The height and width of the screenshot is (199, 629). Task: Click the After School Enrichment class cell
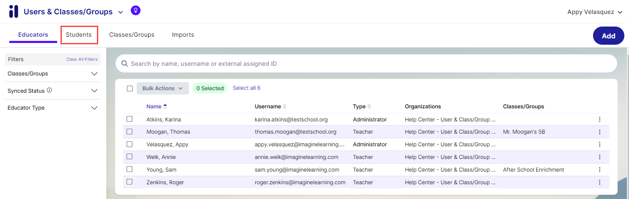[x=533, y=170]
